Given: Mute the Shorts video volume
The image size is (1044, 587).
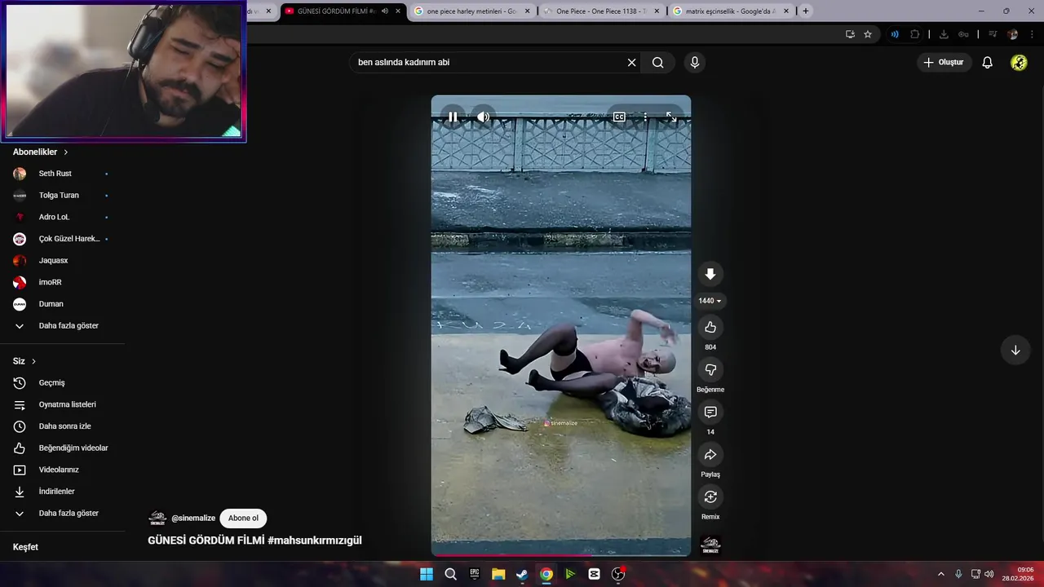Looking at the screenshot, I should click(x=483, y=117).
